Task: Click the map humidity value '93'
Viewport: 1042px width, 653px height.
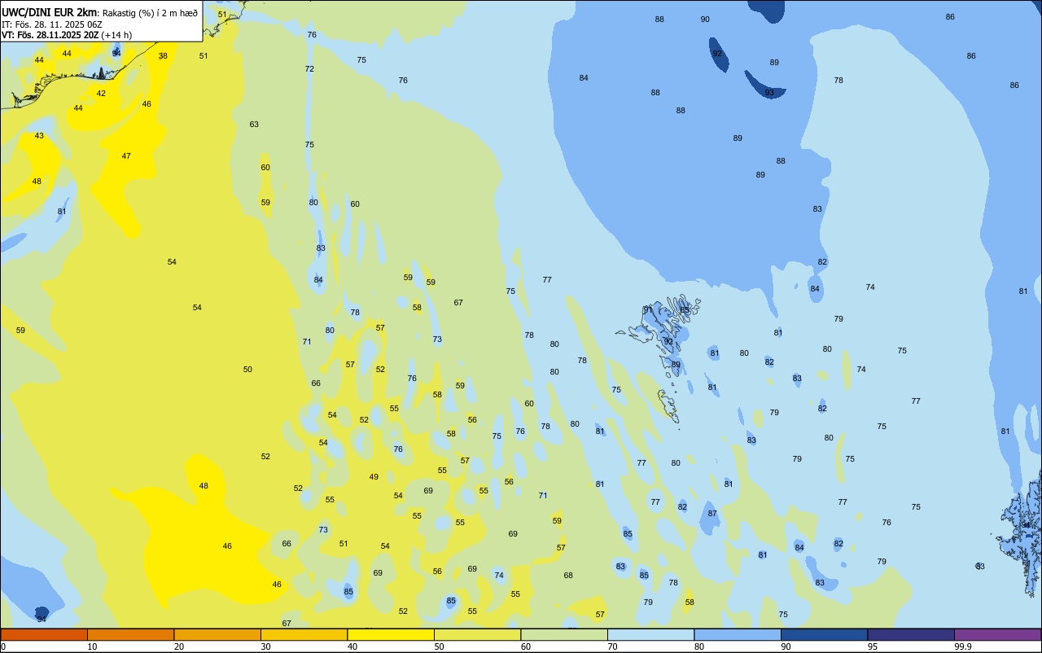Action: pos(769,93)
